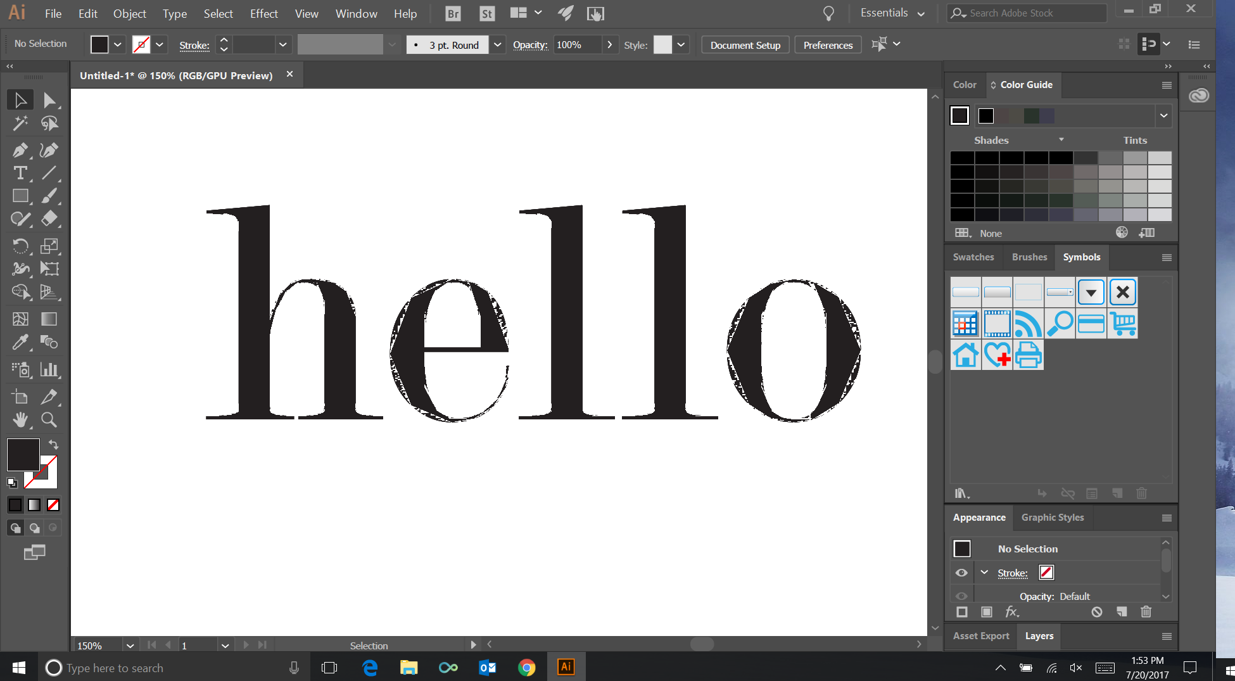Click Document Setup button
The image size is (1235, 681).
click(x=745, y=45)
